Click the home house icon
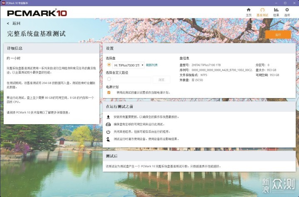Viewport: 299px width, 197px height. [248, 10]
